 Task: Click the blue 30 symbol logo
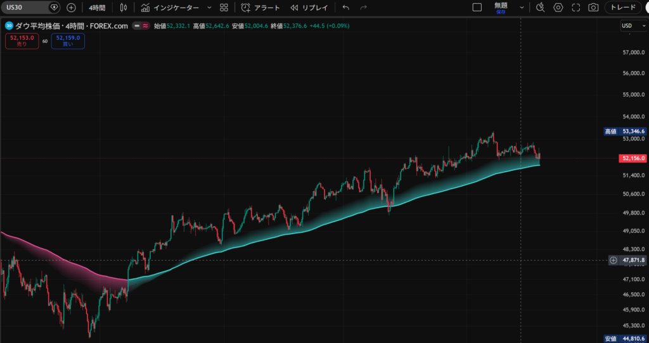(x=9, y=25)
